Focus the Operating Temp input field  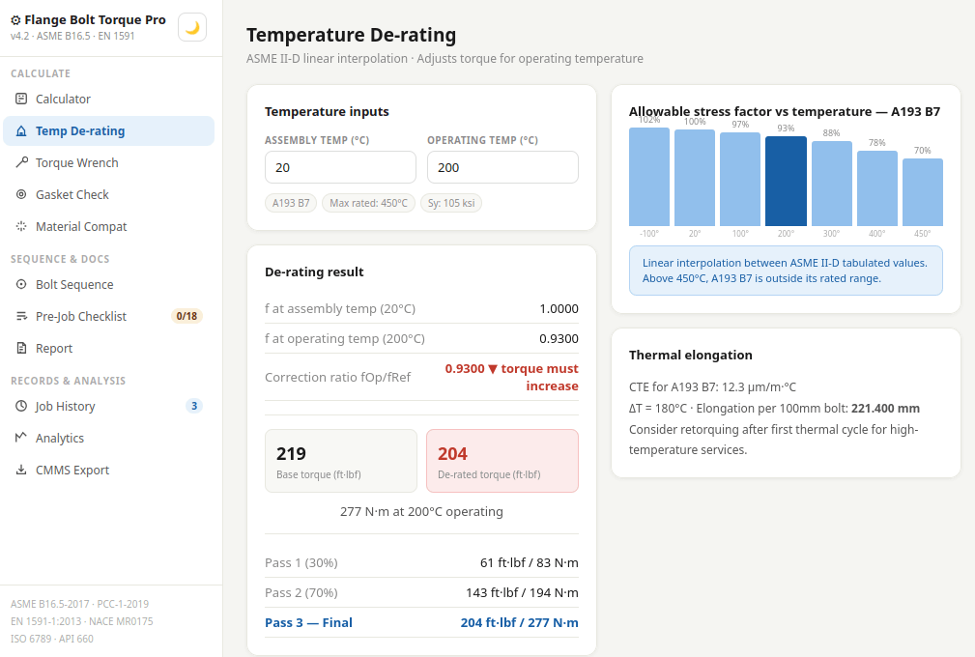click(x=502, y=167)
